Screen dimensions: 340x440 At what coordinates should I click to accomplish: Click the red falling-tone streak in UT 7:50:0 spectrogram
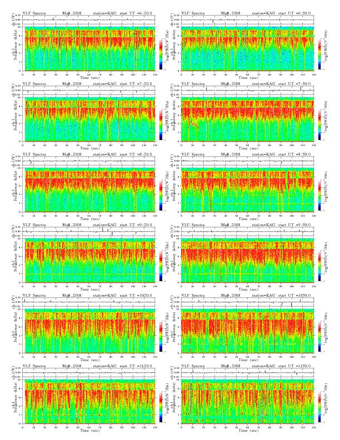coord(193,125)
